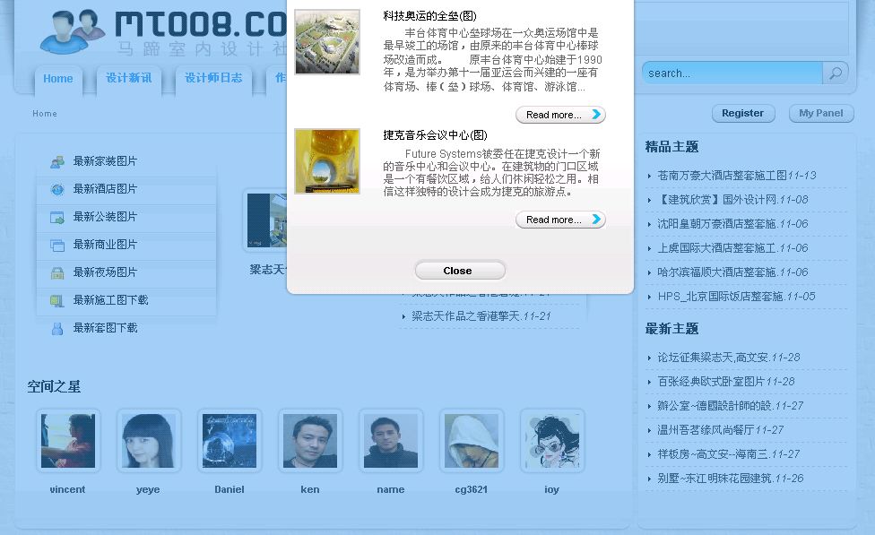
Task: Click the icon beside 最新套图下载
Action: (x=57, y=329)
